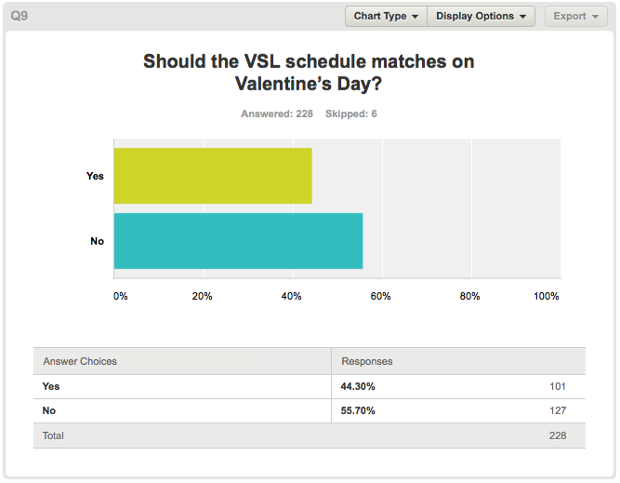Click the Skipped: 6 label
This screenshot has height=483, width=620.
351,114
